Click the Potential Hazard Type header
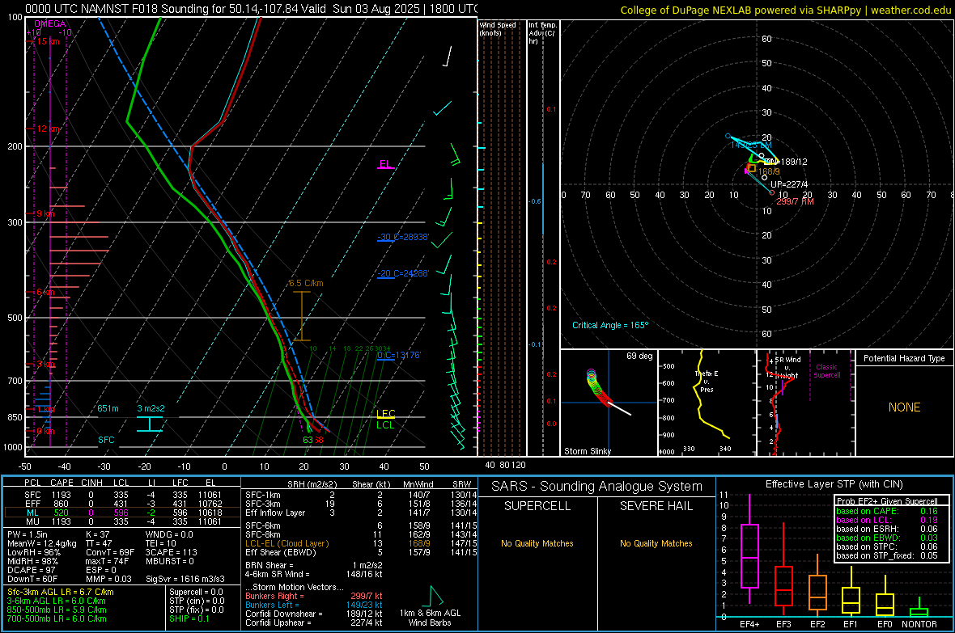Image resolution: width=955 pixels, height=633 pixels. [904, 358]
